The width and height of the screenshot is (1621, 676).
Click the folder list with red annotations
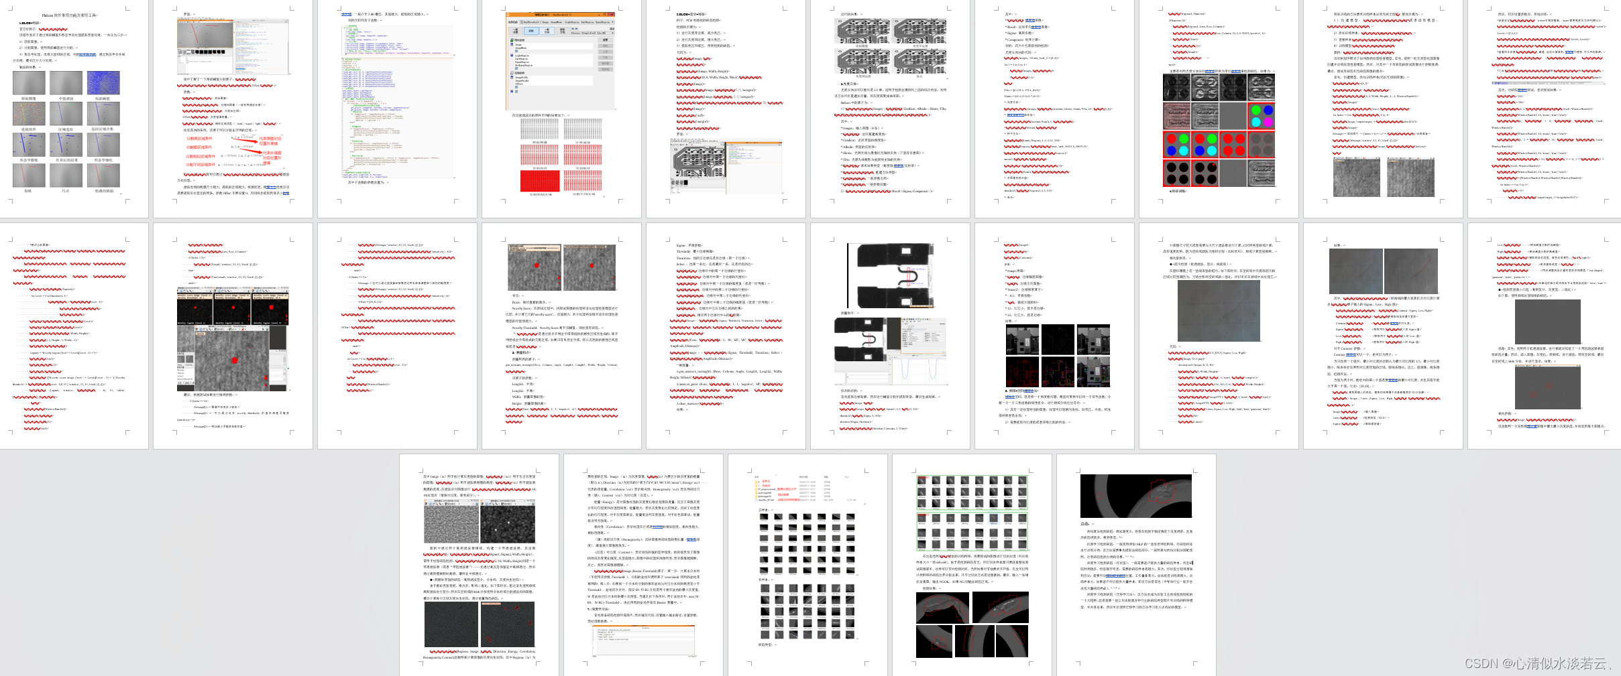pos(806,490)
